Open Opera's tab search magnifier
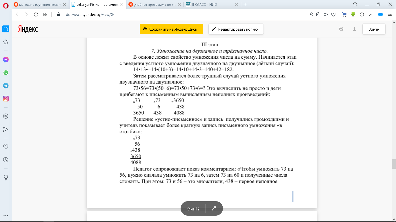The height and width of the screenshot is (222, 396). coord(355,4)
